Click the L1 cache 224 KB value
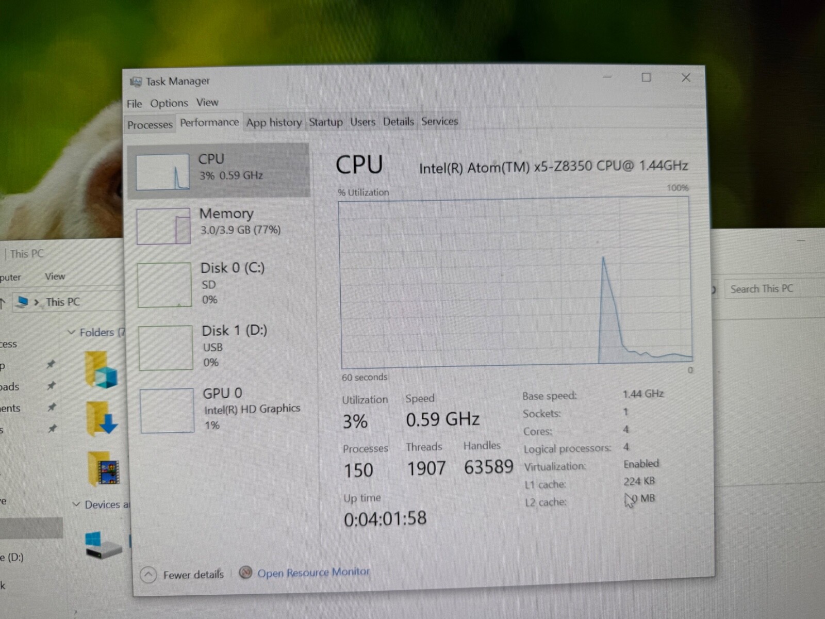 coord(639,481)
